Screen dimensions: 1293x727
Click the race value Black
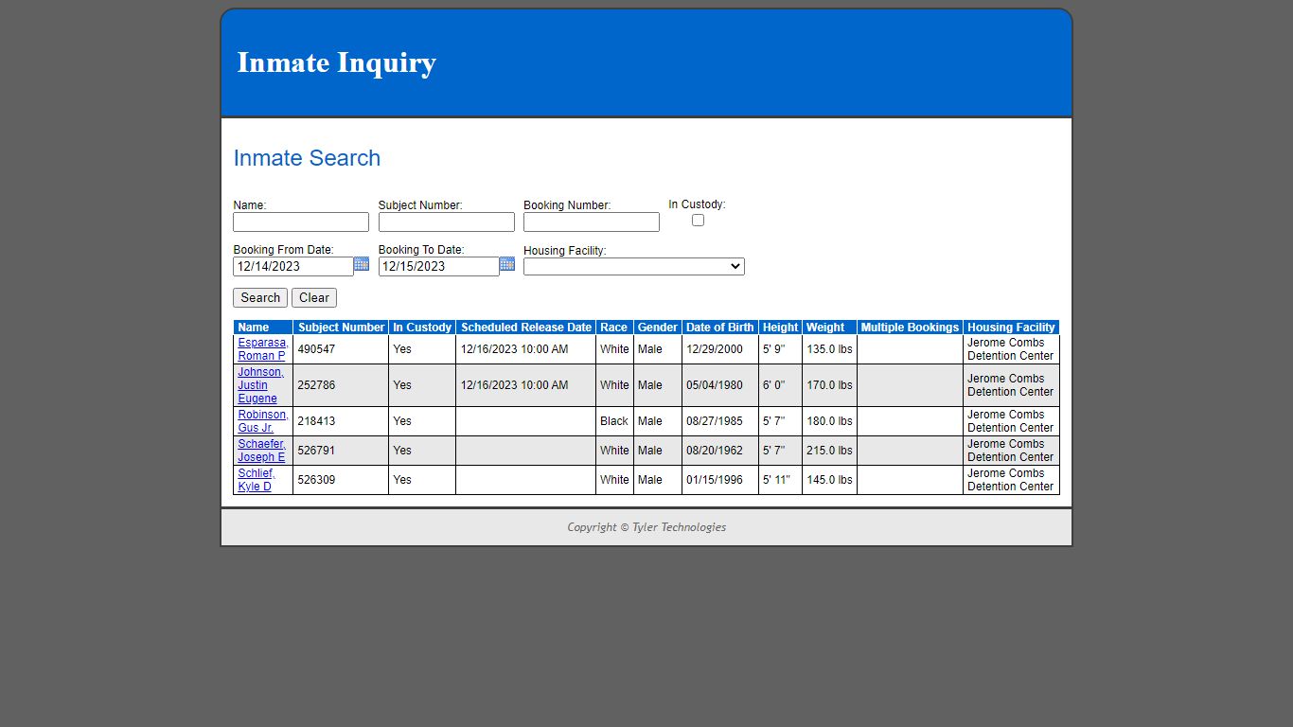tap(614, 421)
